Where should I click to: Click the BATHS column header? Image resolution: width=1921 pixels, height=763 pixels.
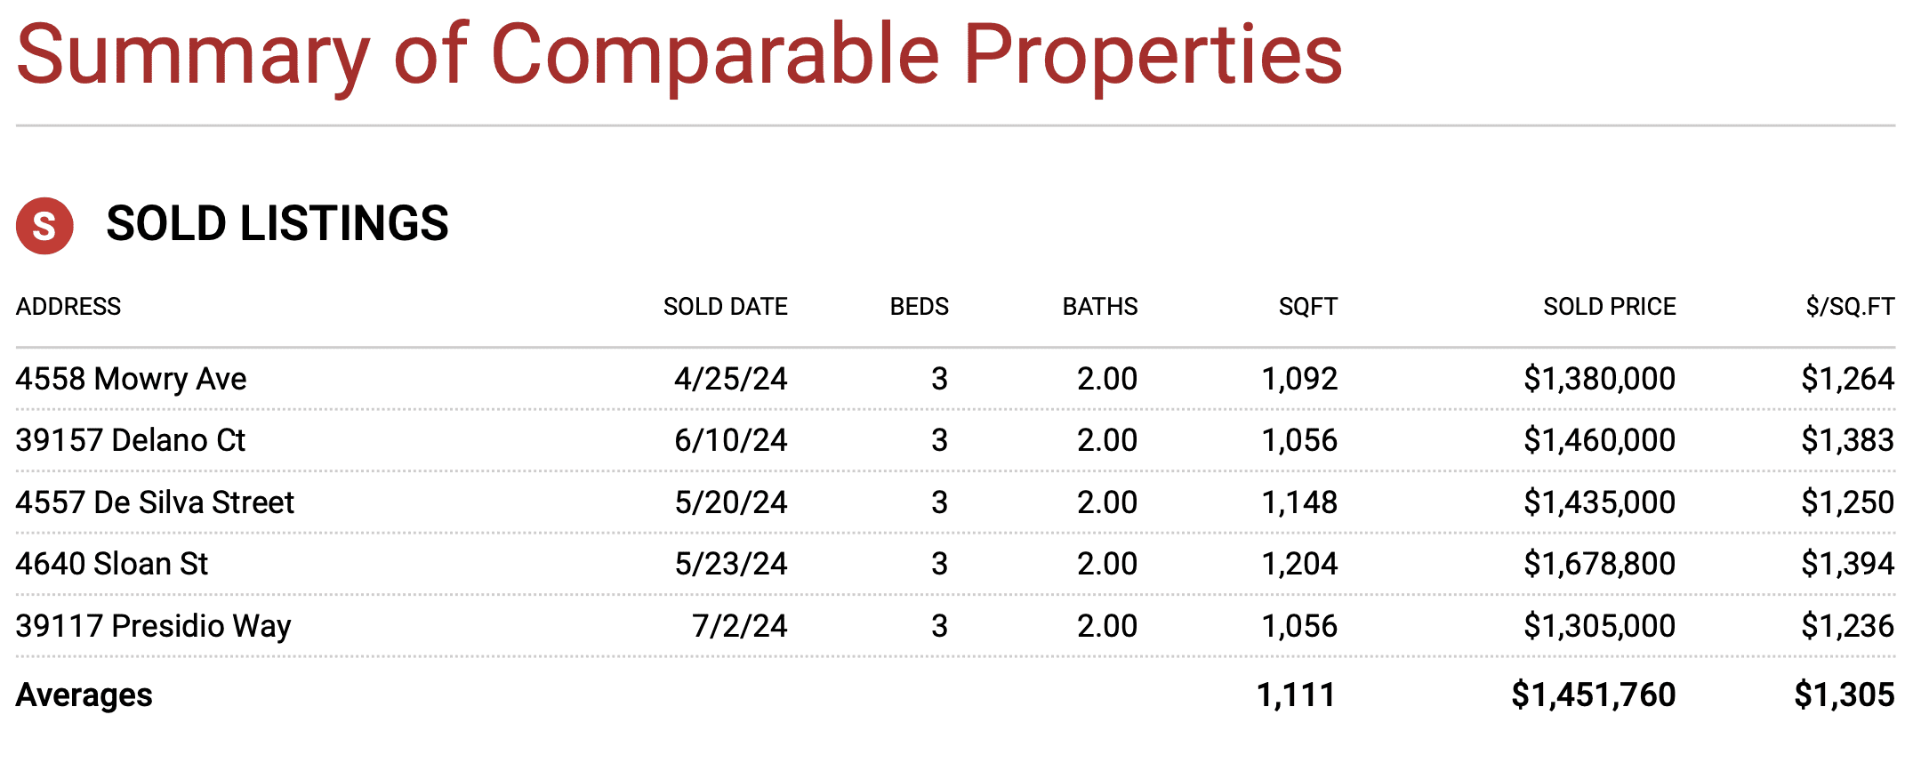point(1099,307)
